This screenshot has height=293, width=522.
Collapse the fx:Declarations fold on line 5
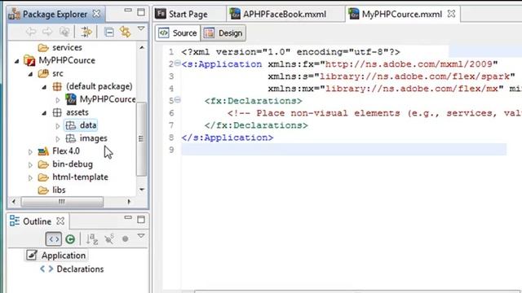tap(178, 99)
